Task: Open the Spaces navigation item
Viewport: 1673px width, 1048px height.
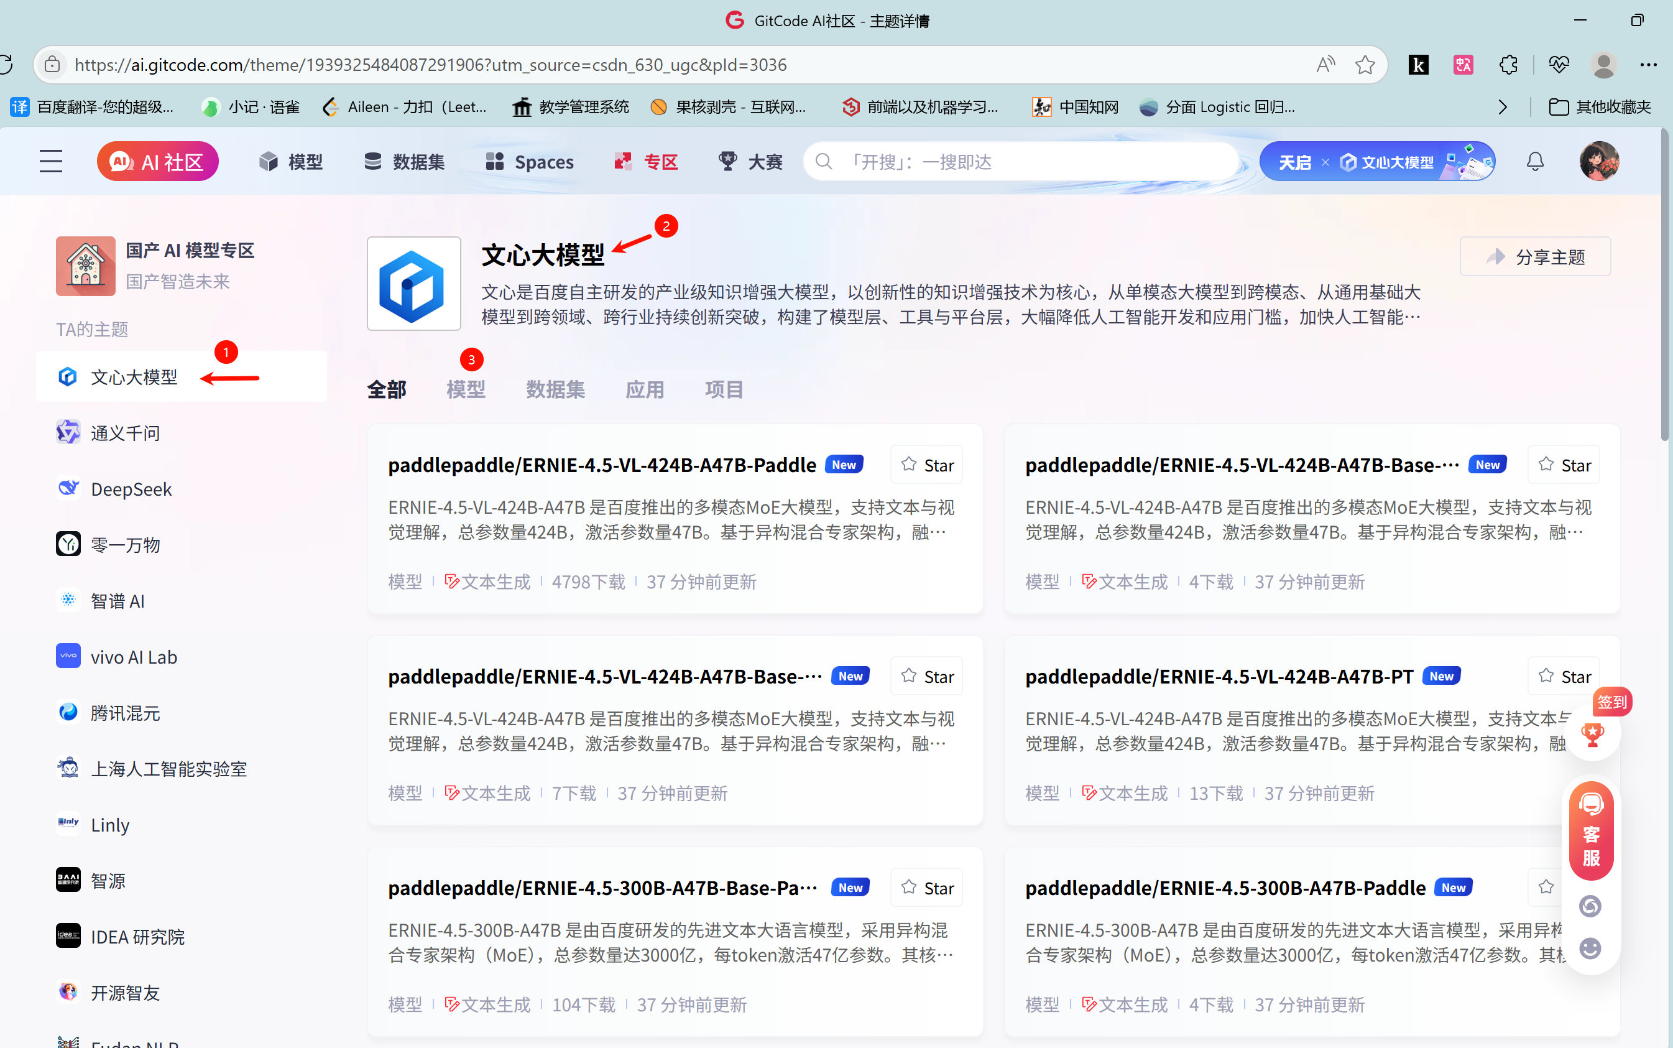Action: point(529,162)
